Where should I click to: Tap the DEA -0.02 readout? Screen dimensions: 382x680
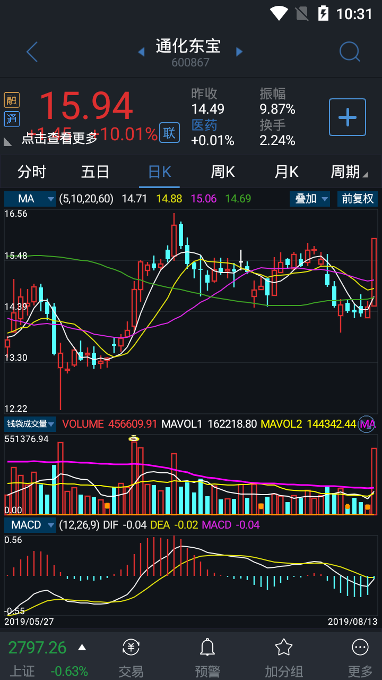point(175,525)
